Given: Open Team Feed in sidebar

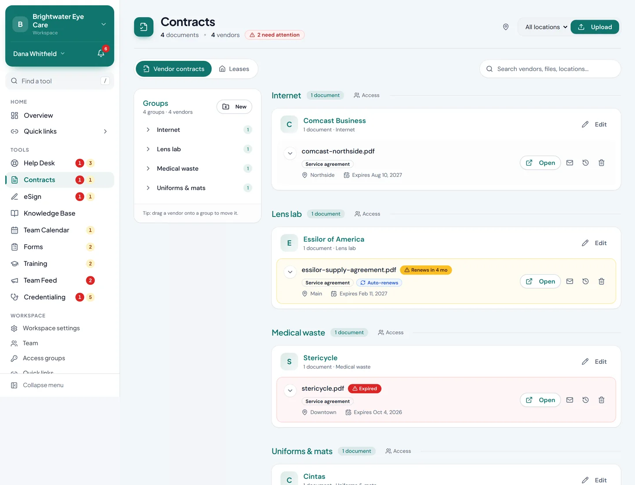Looking at the screenshot, I should pyautogui.click(x=60, y=280).
